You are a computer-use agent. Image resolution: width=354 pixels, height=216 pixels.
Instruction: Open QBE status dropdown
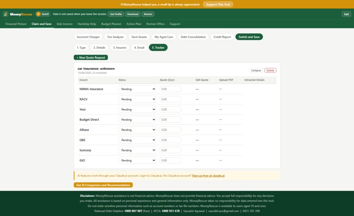(137, 140)
